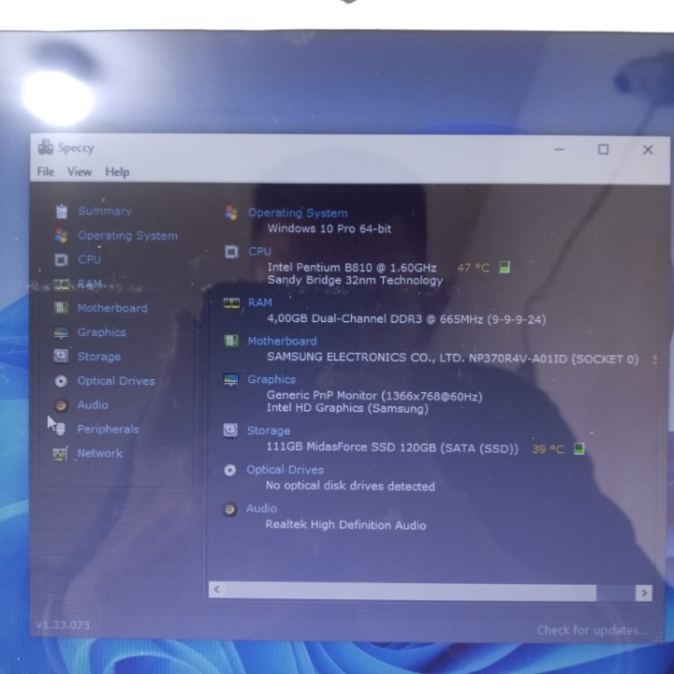Click the left arrow of horizontal scrollbar
Viewport: 674px width, 674px height.
(x=217, y=591)
